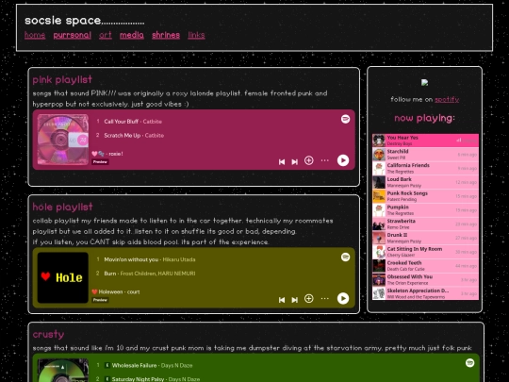Click album art beside Cat Sitting In My Room
509x382 pixels.
[x=379, y=252]
